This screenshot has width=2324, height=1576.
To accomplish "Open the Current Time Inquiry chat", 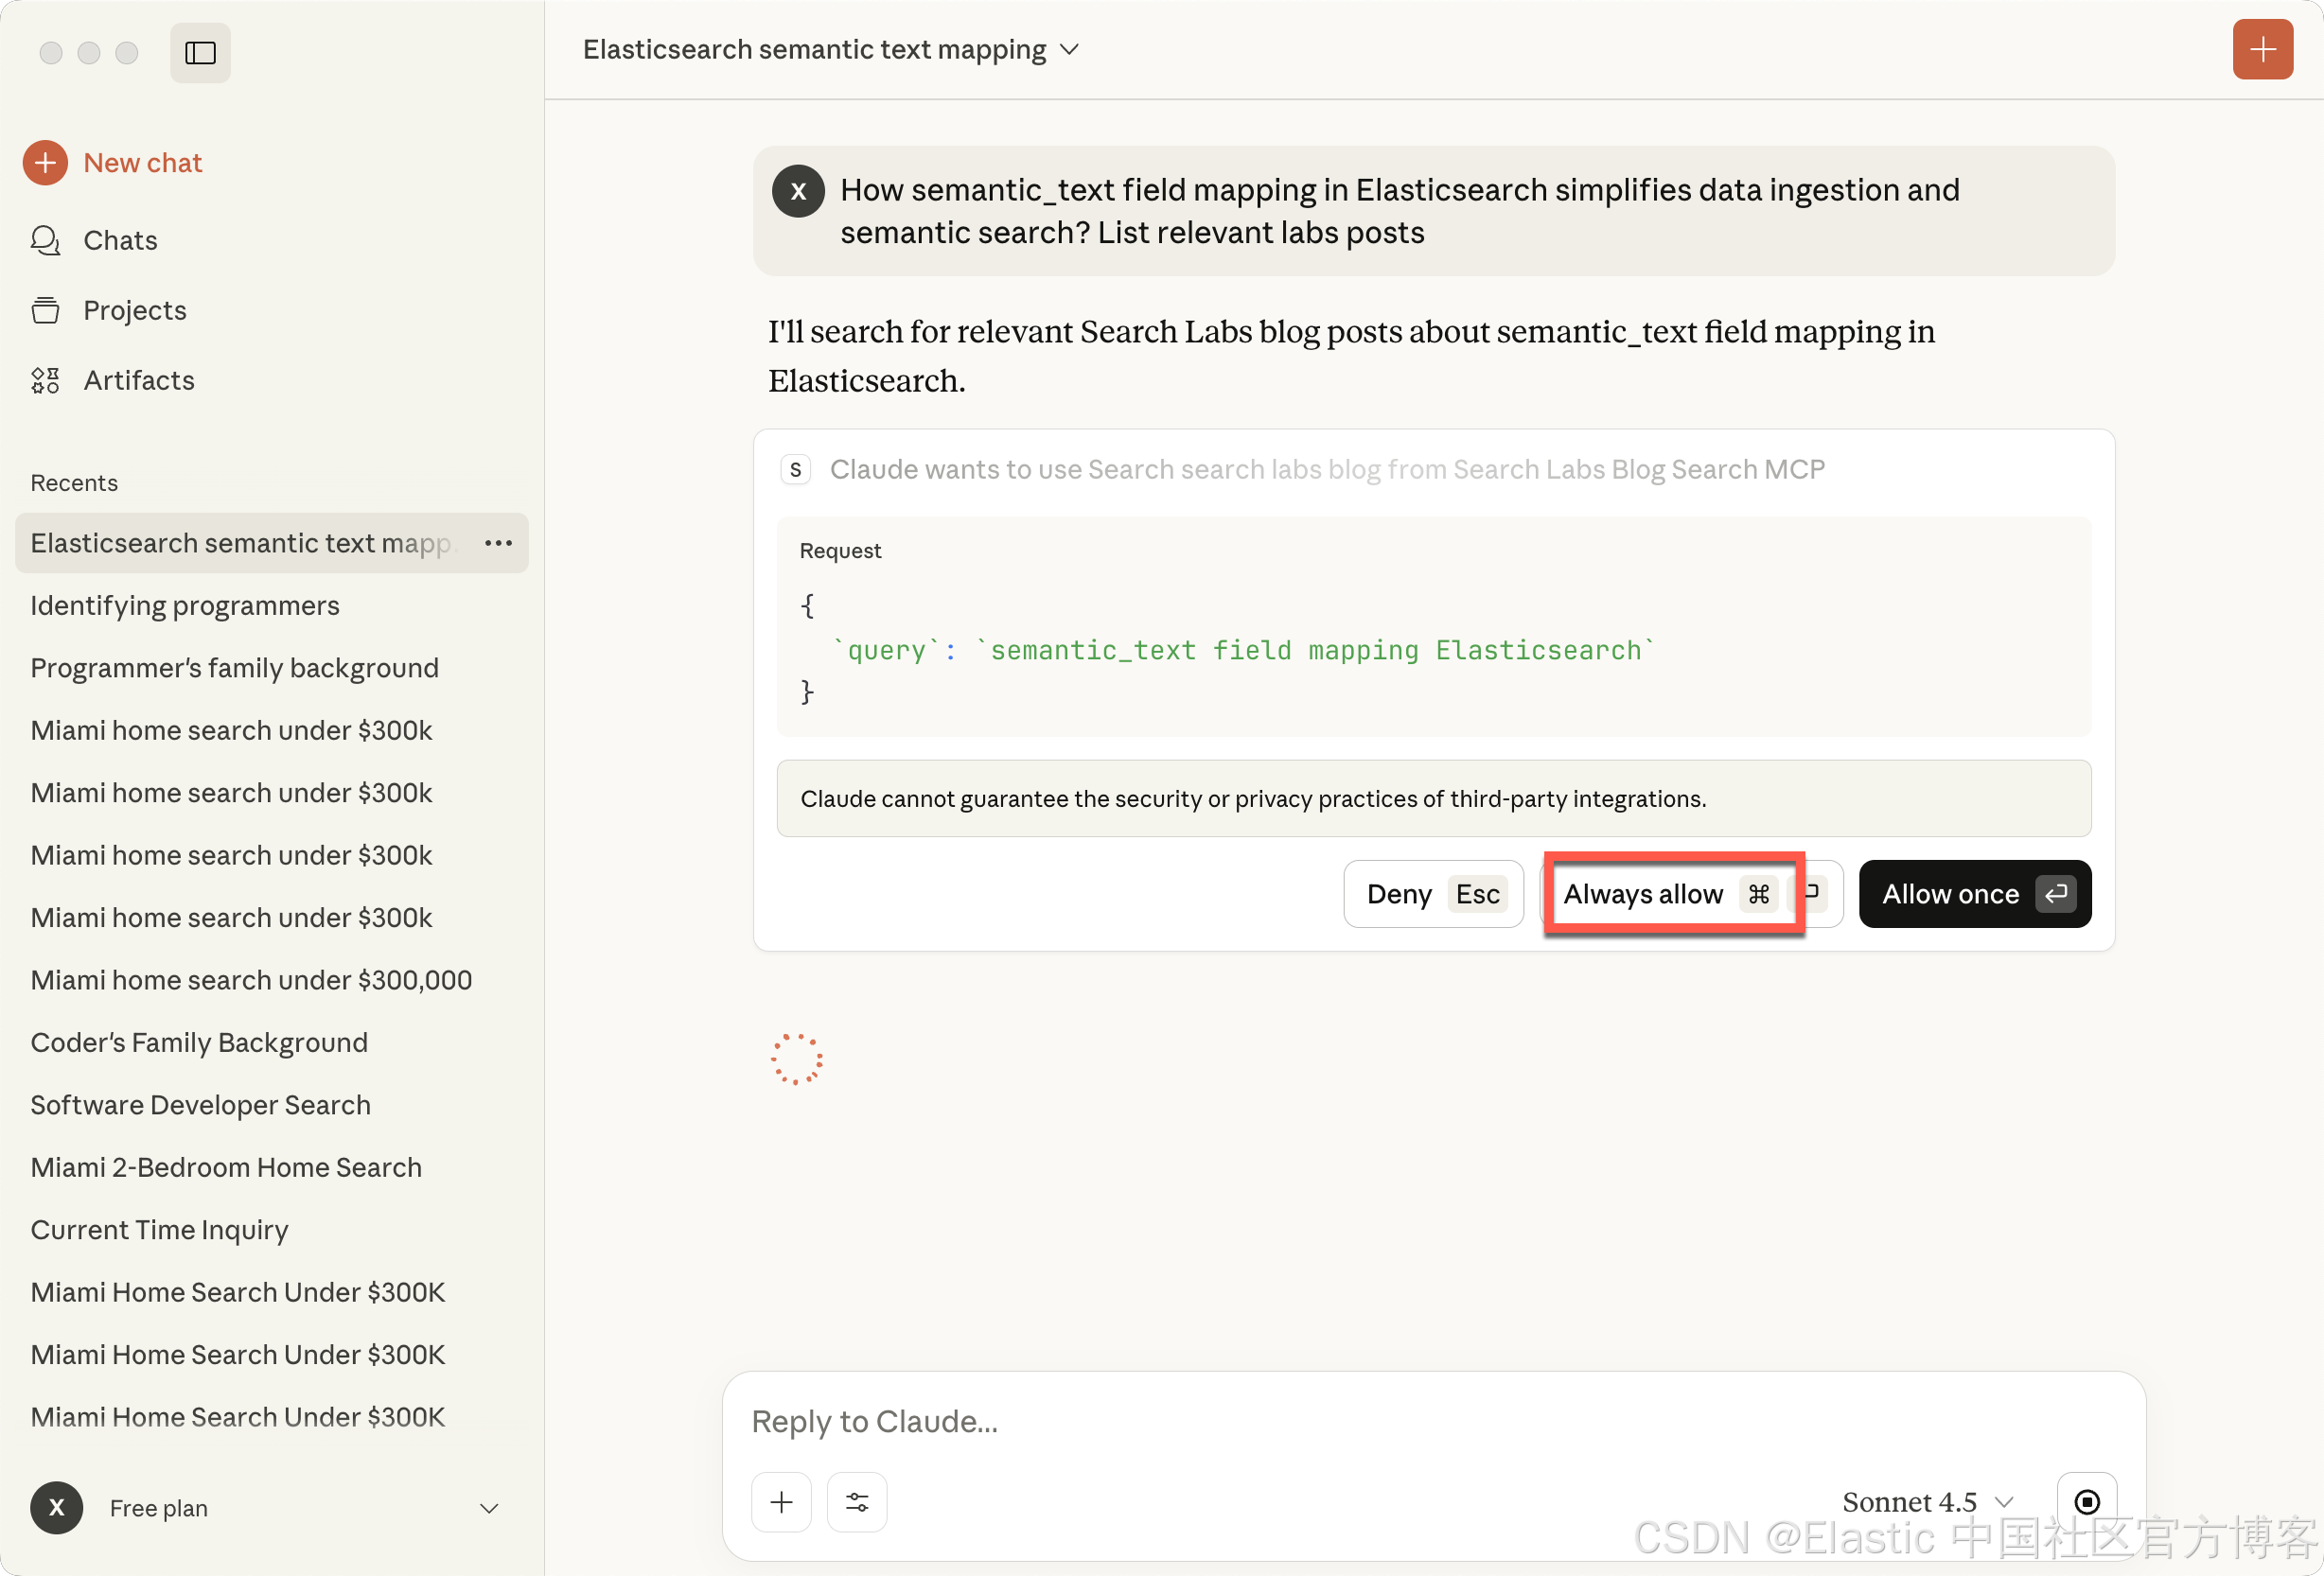I will coord(159,1230).
